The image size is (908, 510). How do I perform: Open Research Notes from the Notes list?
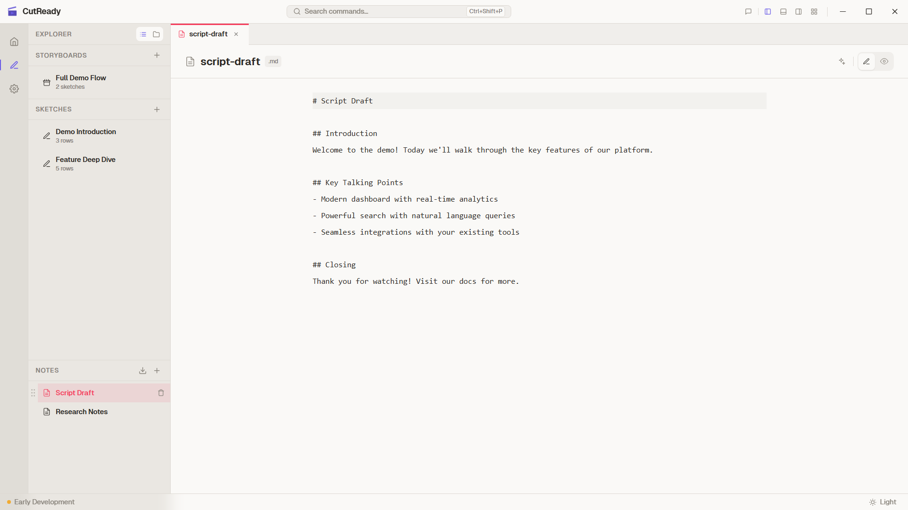pyautogui.click(x=81, y=411)
